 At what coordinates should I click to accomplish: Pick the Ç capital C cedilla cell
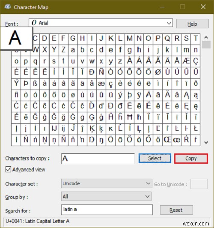196,61
